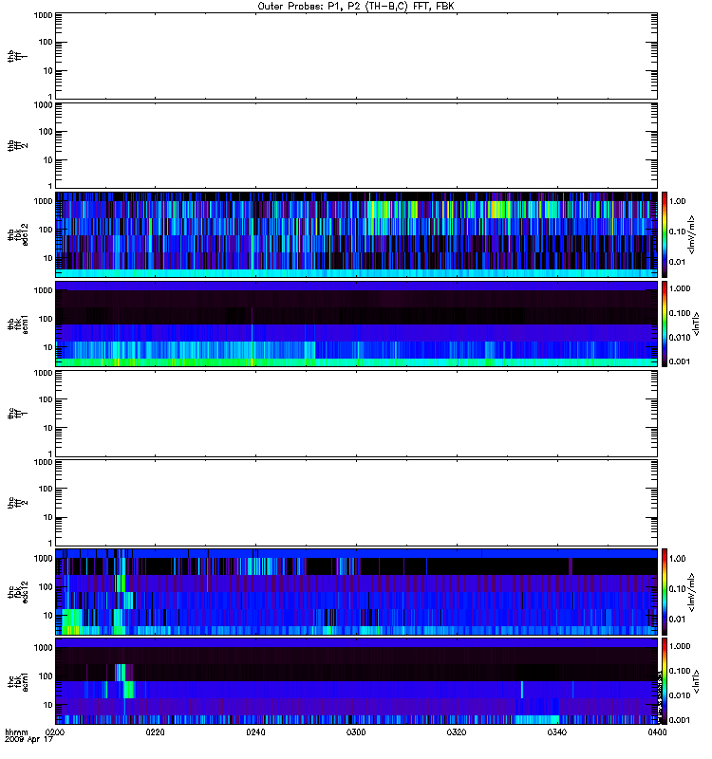Click the "hhmm" axis unit label

pyautogui.click(x=16, y=732)
